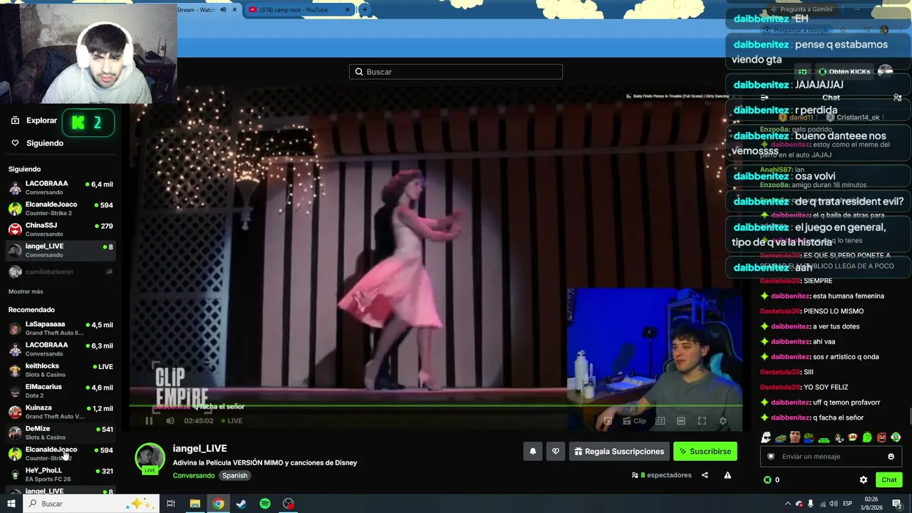Follow iangel_LIVE with the heart button
This screenshot has width=912, height=513.
(x=556, y=451)
